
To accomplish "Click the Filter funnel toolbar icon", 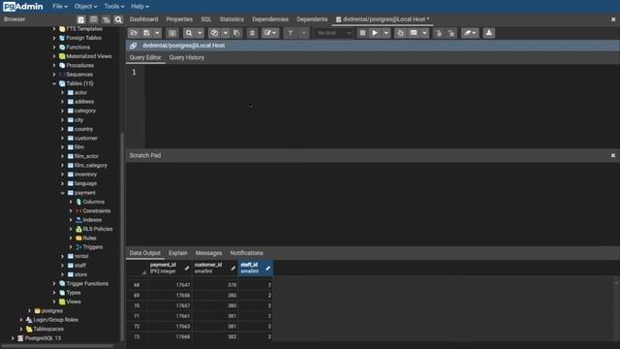I will 291,33.
